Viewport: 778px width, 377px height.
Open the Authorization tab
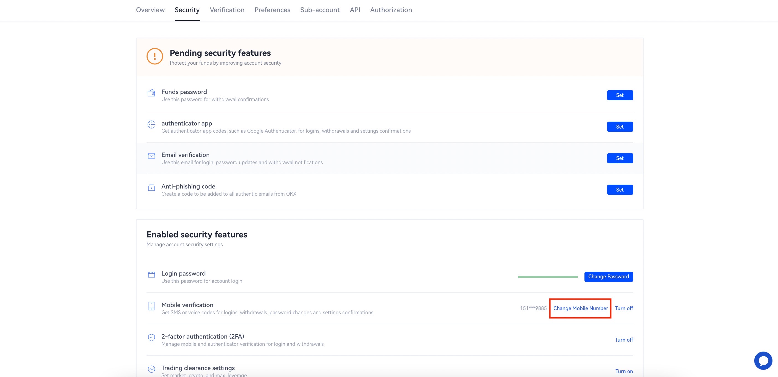pos(391,10)
